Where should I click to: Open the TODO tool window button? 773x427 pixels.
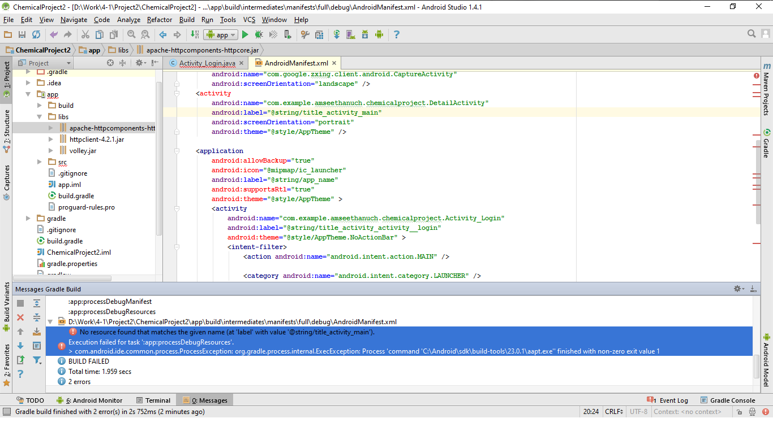click(29, 400)
